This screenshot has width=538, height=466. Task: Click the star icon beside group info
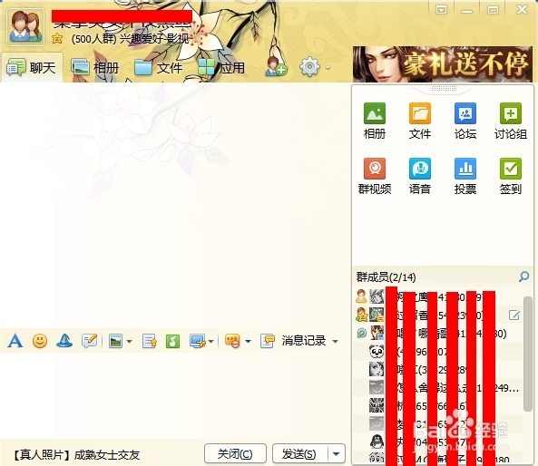pyautogui.click(x=57, y=38)
